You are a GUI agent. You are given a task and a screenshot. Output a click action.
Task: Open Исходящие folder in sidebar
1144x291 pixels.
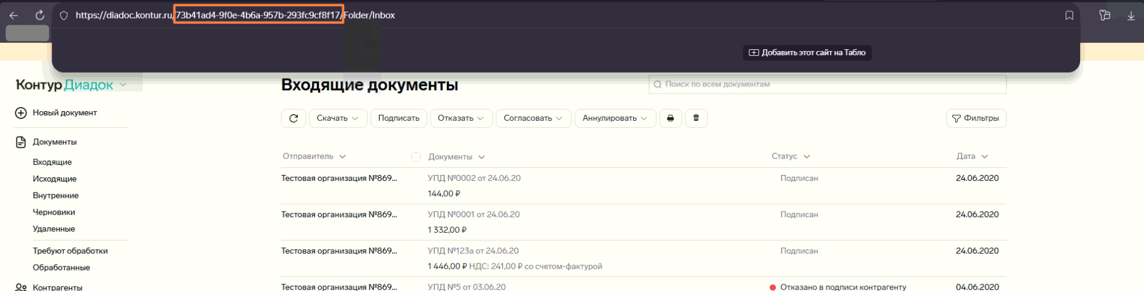point(54,179)
